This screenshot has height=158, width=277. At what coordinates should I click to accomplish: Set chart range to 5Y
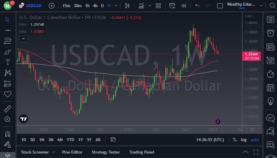tap(89, 140)
